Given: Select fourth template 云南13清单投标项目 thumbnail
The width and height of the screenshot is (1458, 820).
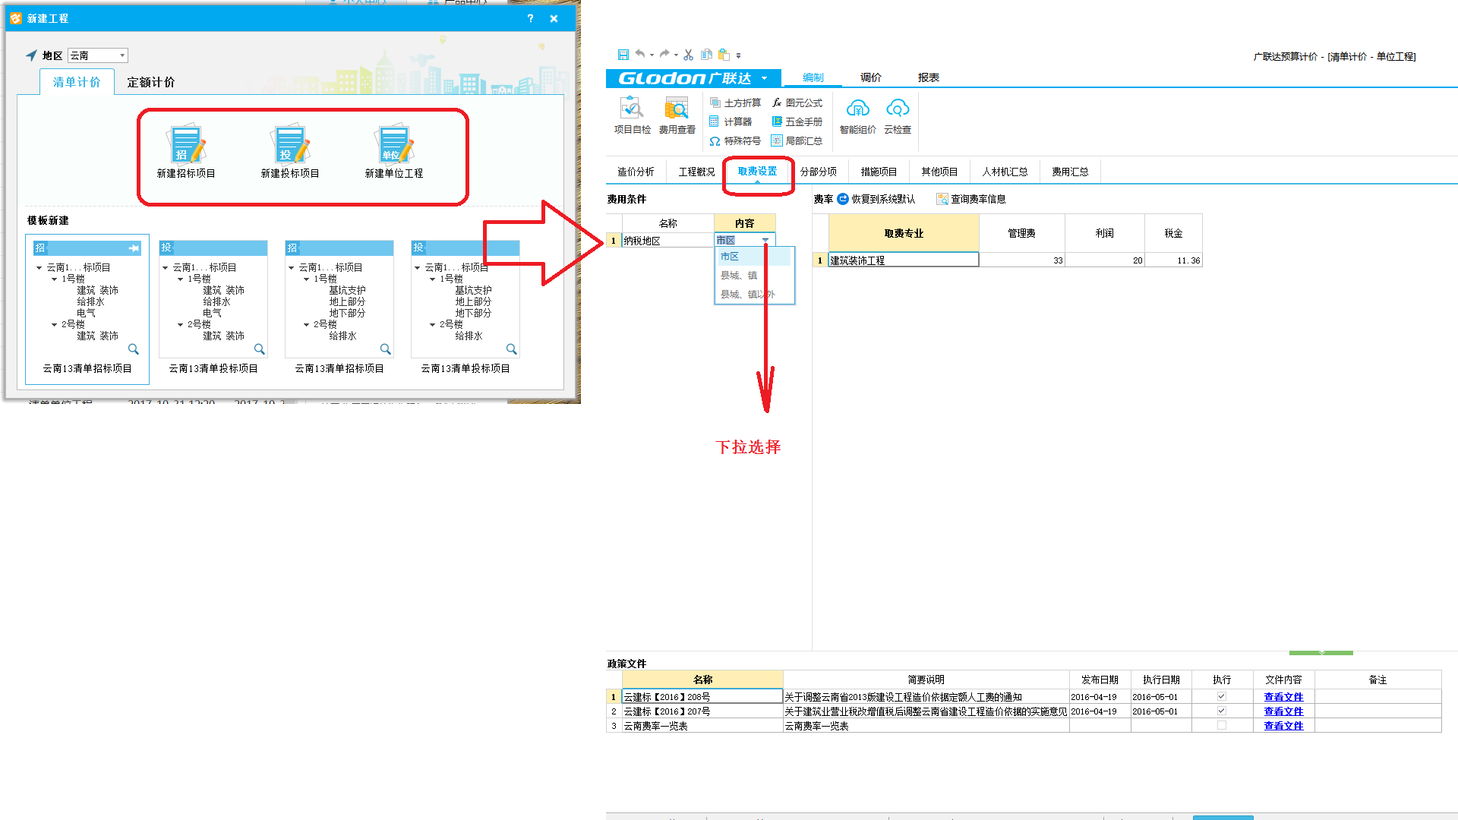Looking at the screenshot, I should pos(465,299).
